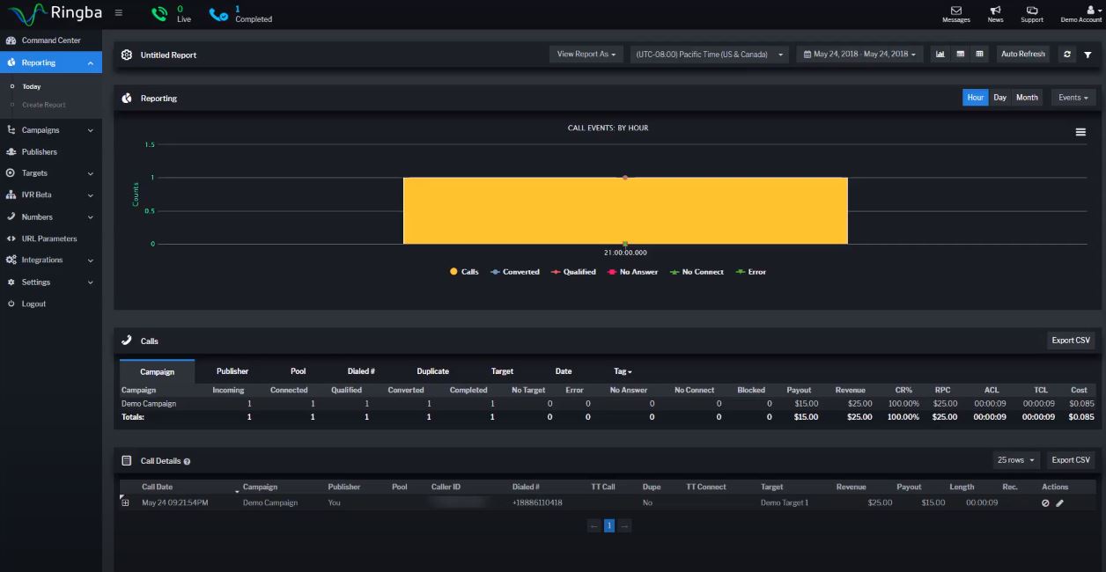Image resolution: width=1106 pixels, height=572 pixels.
Task: Toggle Auto Refresh
Action: [x=1022, y=55]
